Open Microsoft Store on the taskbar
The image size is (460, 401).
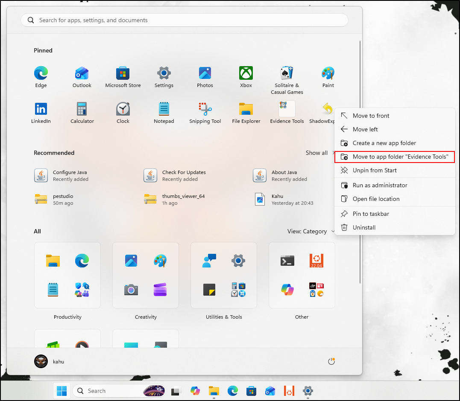click(252, 391)
